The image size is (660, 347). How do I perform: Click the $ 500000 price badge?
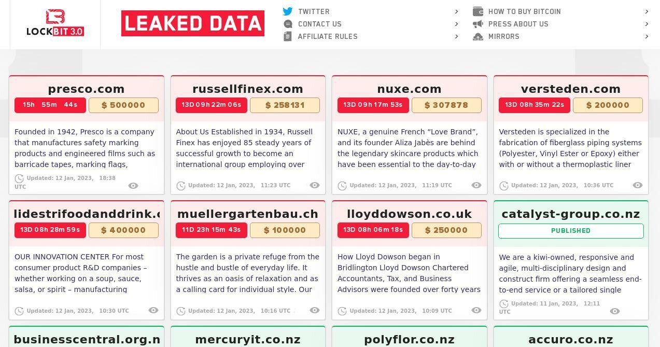pyautogui.click(x=123, y=105)
